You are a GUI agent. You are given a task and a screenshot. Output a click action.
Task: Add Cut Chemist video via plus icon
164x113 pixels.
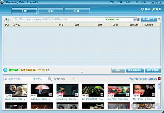[x=102, y=94]
